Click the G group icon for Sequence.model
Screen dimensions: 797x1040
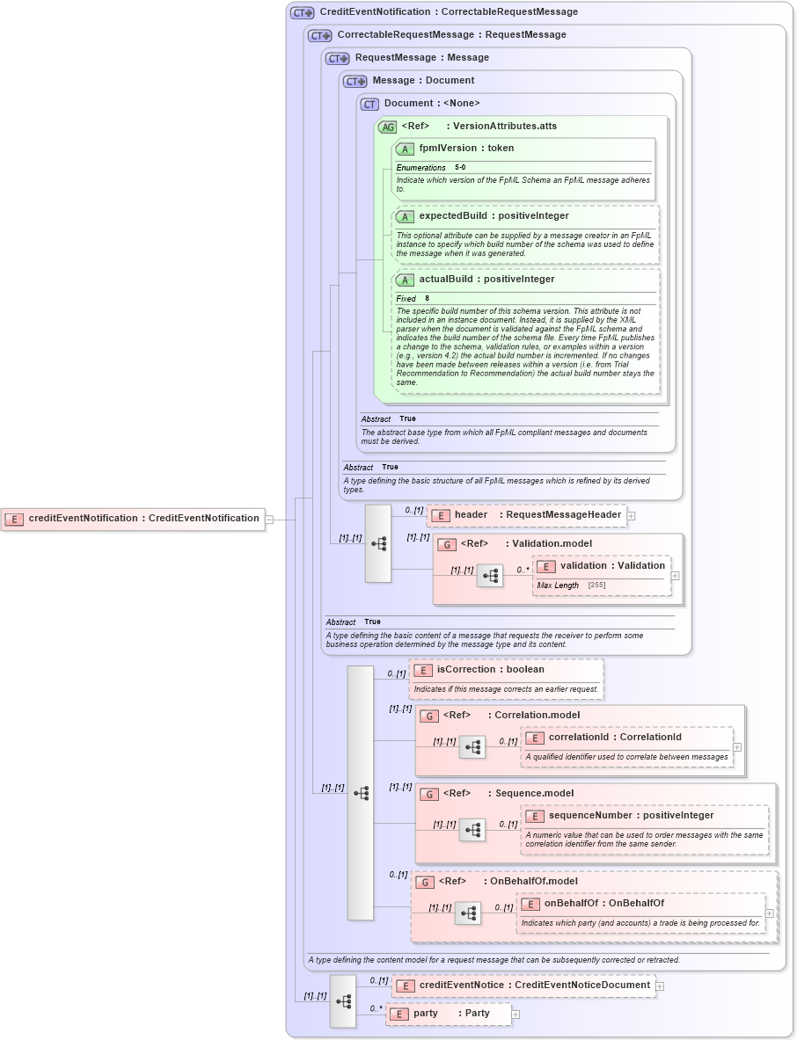pos(428,794)
